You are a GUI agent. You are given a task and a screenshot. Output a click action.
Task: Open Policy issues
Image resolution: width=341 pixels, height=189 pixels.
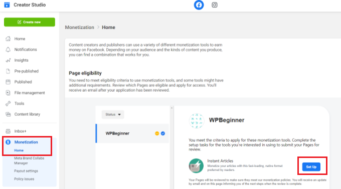(x=24, y=179)
